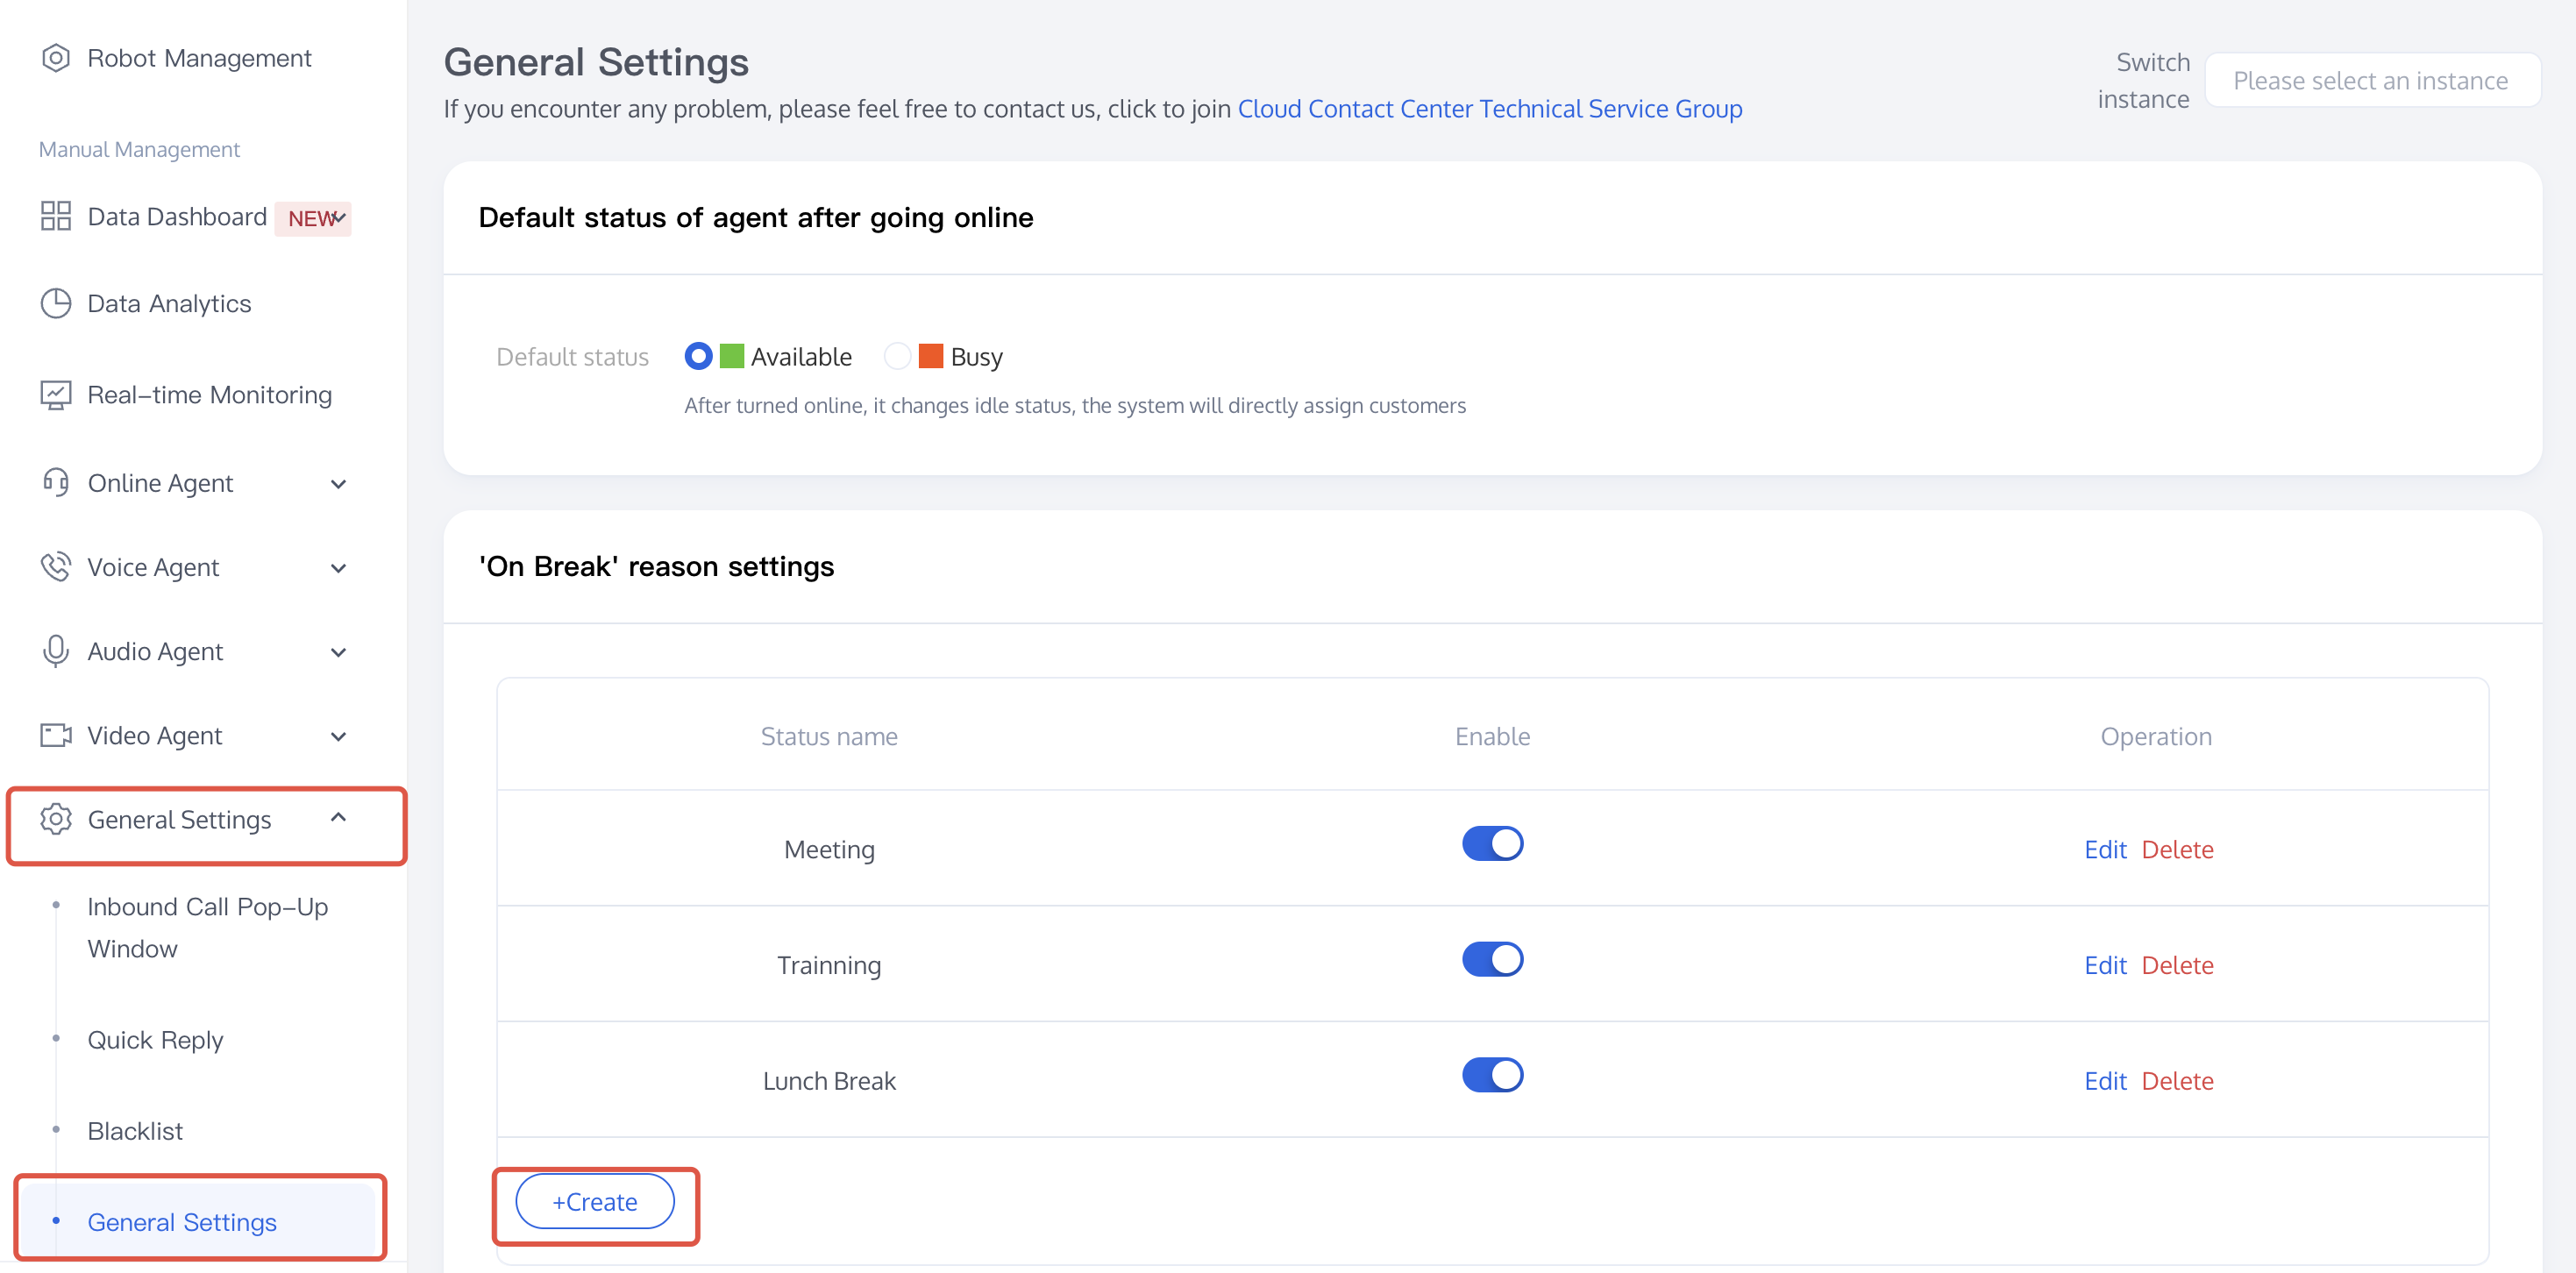Click the Real-time Monitoring screen icon
Screen dimensions: 2576x1273
click(56, 395)
